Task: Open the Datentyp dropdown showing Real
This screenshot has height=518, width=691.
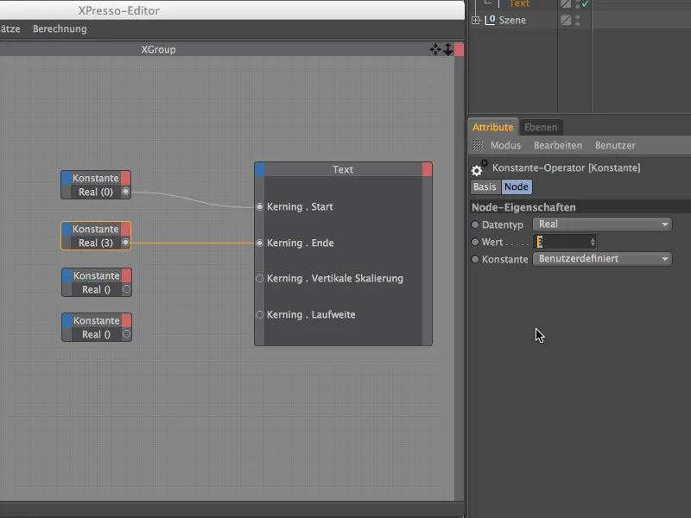Action: pos(602,224)
